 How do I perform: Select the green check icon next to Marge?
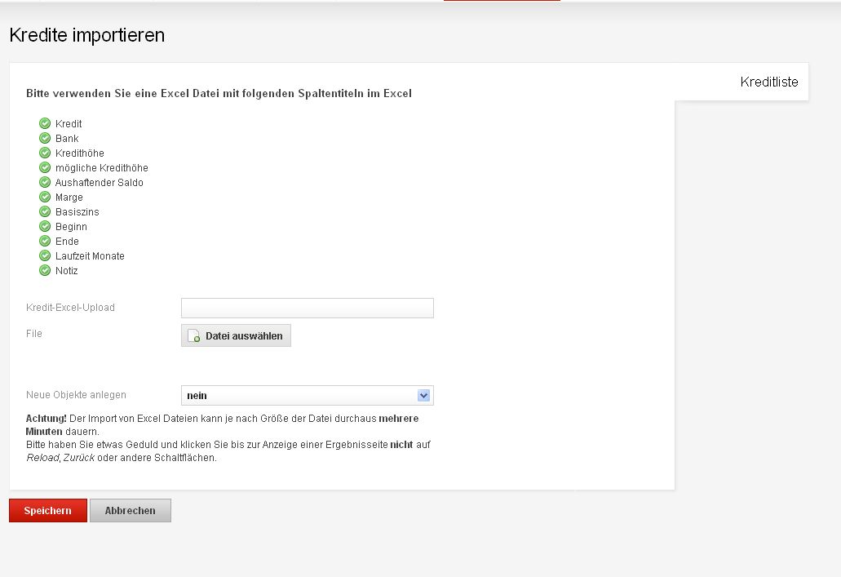(x=45, y=197)
